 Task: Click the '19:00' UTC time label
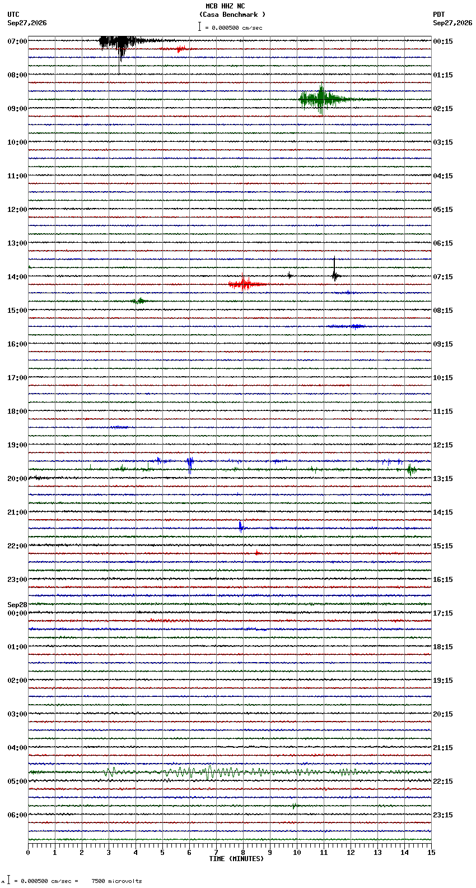pyautogui.click(x=17, y=445)
